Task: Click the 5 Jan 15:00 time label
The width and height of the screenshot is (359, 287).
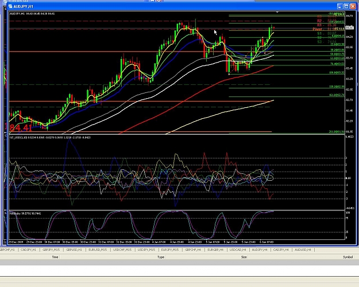Action: [x=231, y=242]
